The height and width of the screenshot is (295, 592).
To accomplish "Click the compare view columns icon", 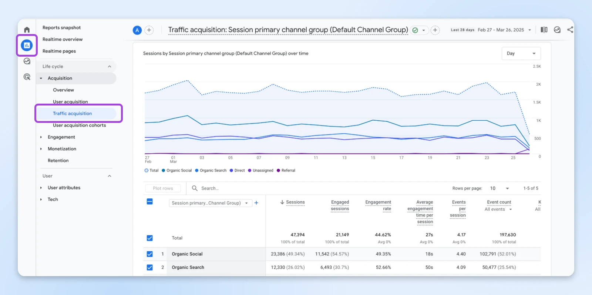I will 544,30.
